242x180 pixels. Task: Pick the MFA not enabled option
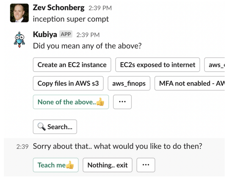(x=189, y=83)
